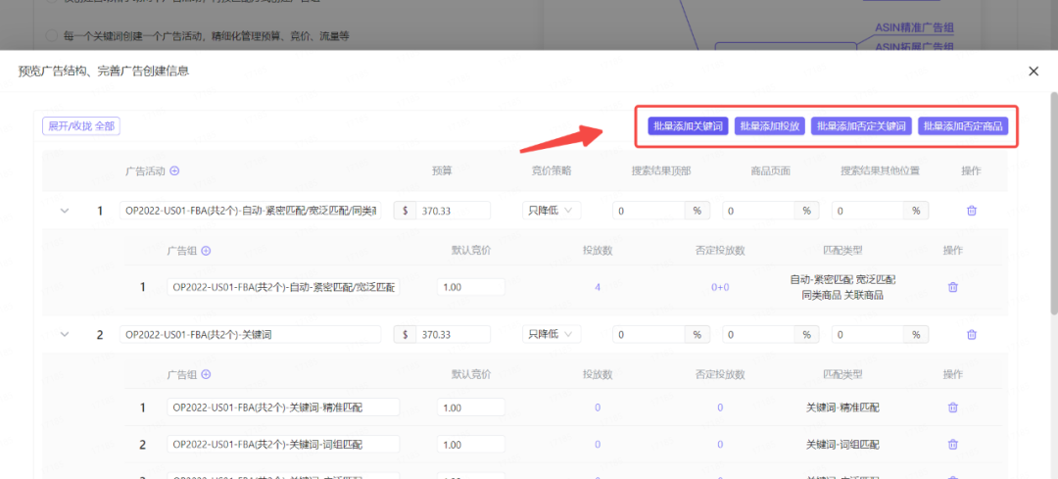Add a new 广告活动 via plus icon

[x=174, y=171]
